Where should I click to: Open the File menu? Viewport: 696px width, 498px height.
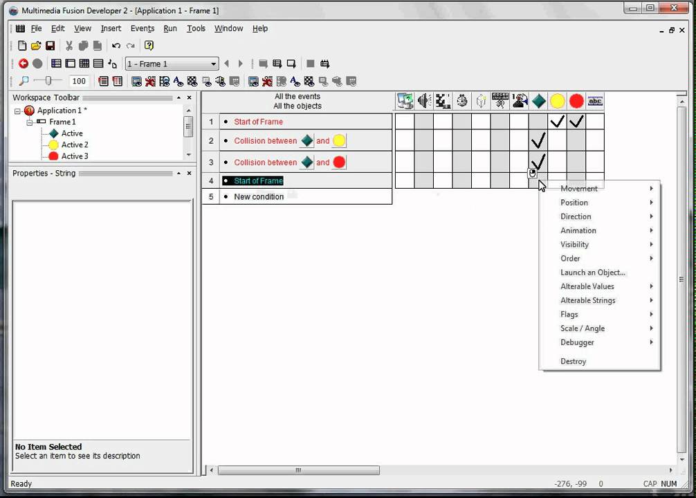(x=37, y=28)
